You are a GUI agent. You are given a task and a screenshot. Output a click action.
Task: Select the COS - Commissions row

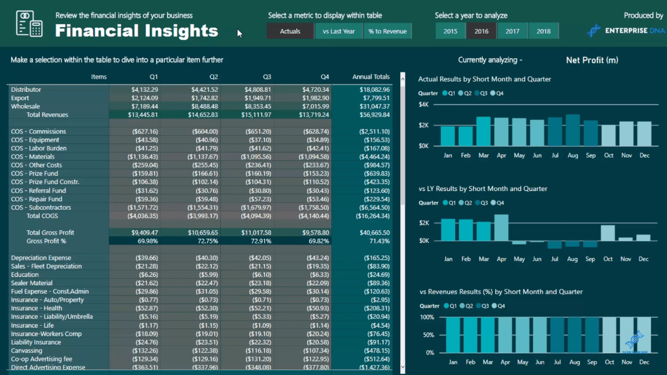click(x=200, y=131)
